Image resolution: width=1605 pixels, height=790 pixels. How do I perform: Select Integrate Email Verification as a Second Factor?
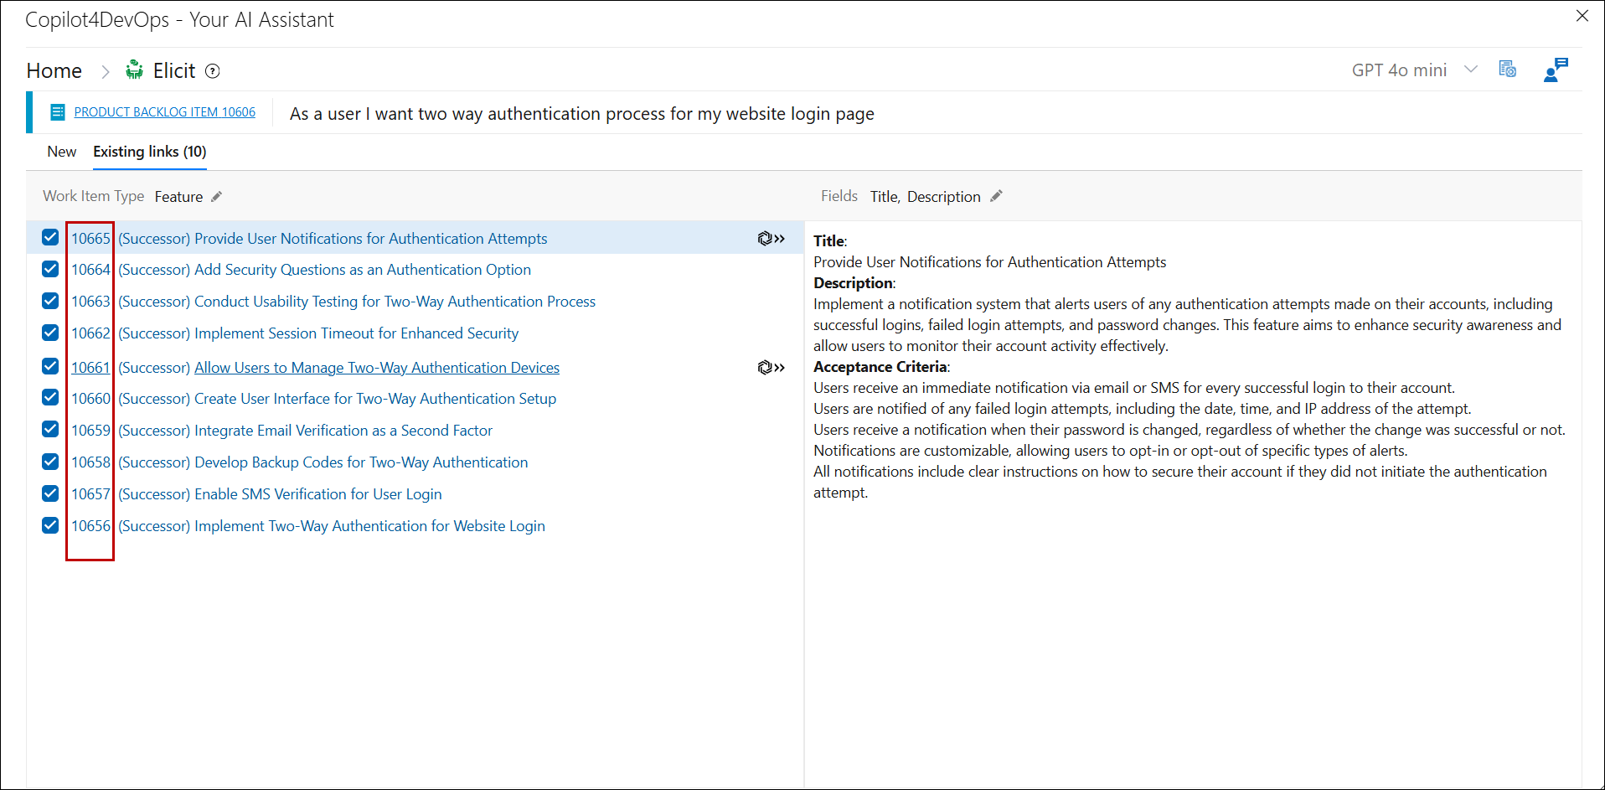pyautogui.click(x=343, y=431)
